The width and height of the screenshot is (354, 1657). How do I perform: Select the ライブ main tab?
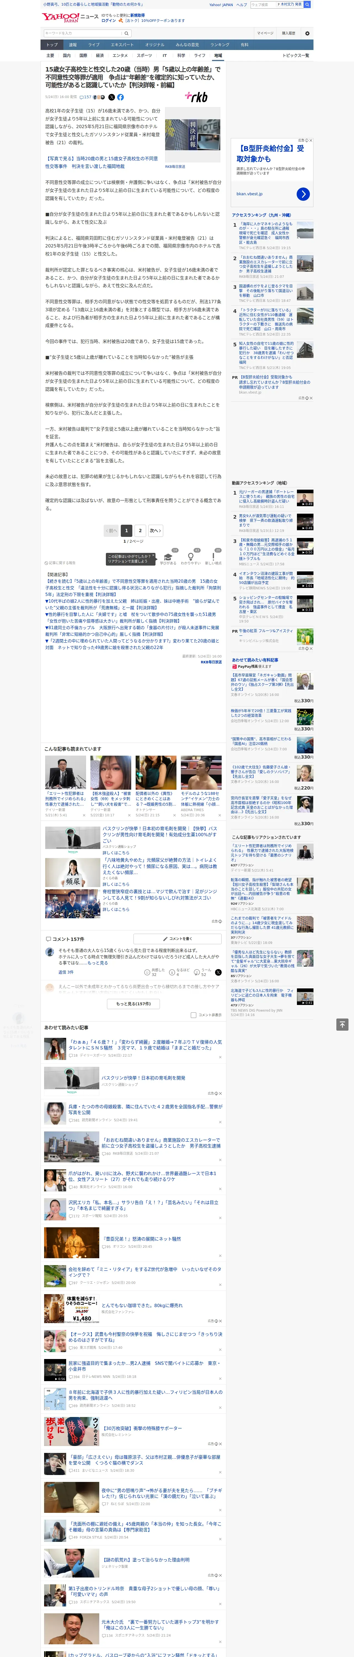coord(94,45)
